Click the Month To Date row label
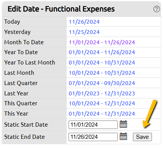 24,42
